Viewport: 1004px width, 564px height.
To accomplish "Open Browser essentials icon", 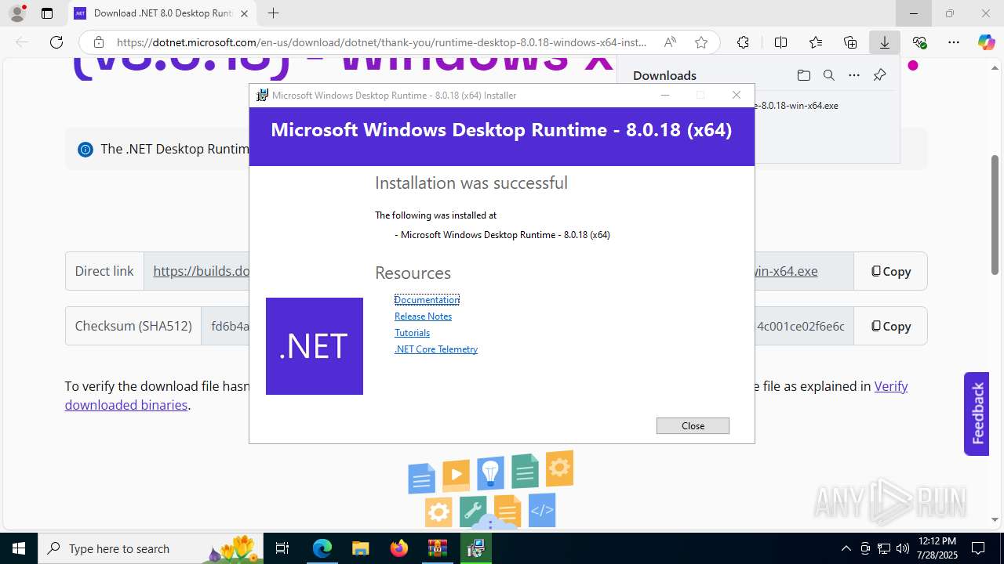I will [x=919, y=42].
